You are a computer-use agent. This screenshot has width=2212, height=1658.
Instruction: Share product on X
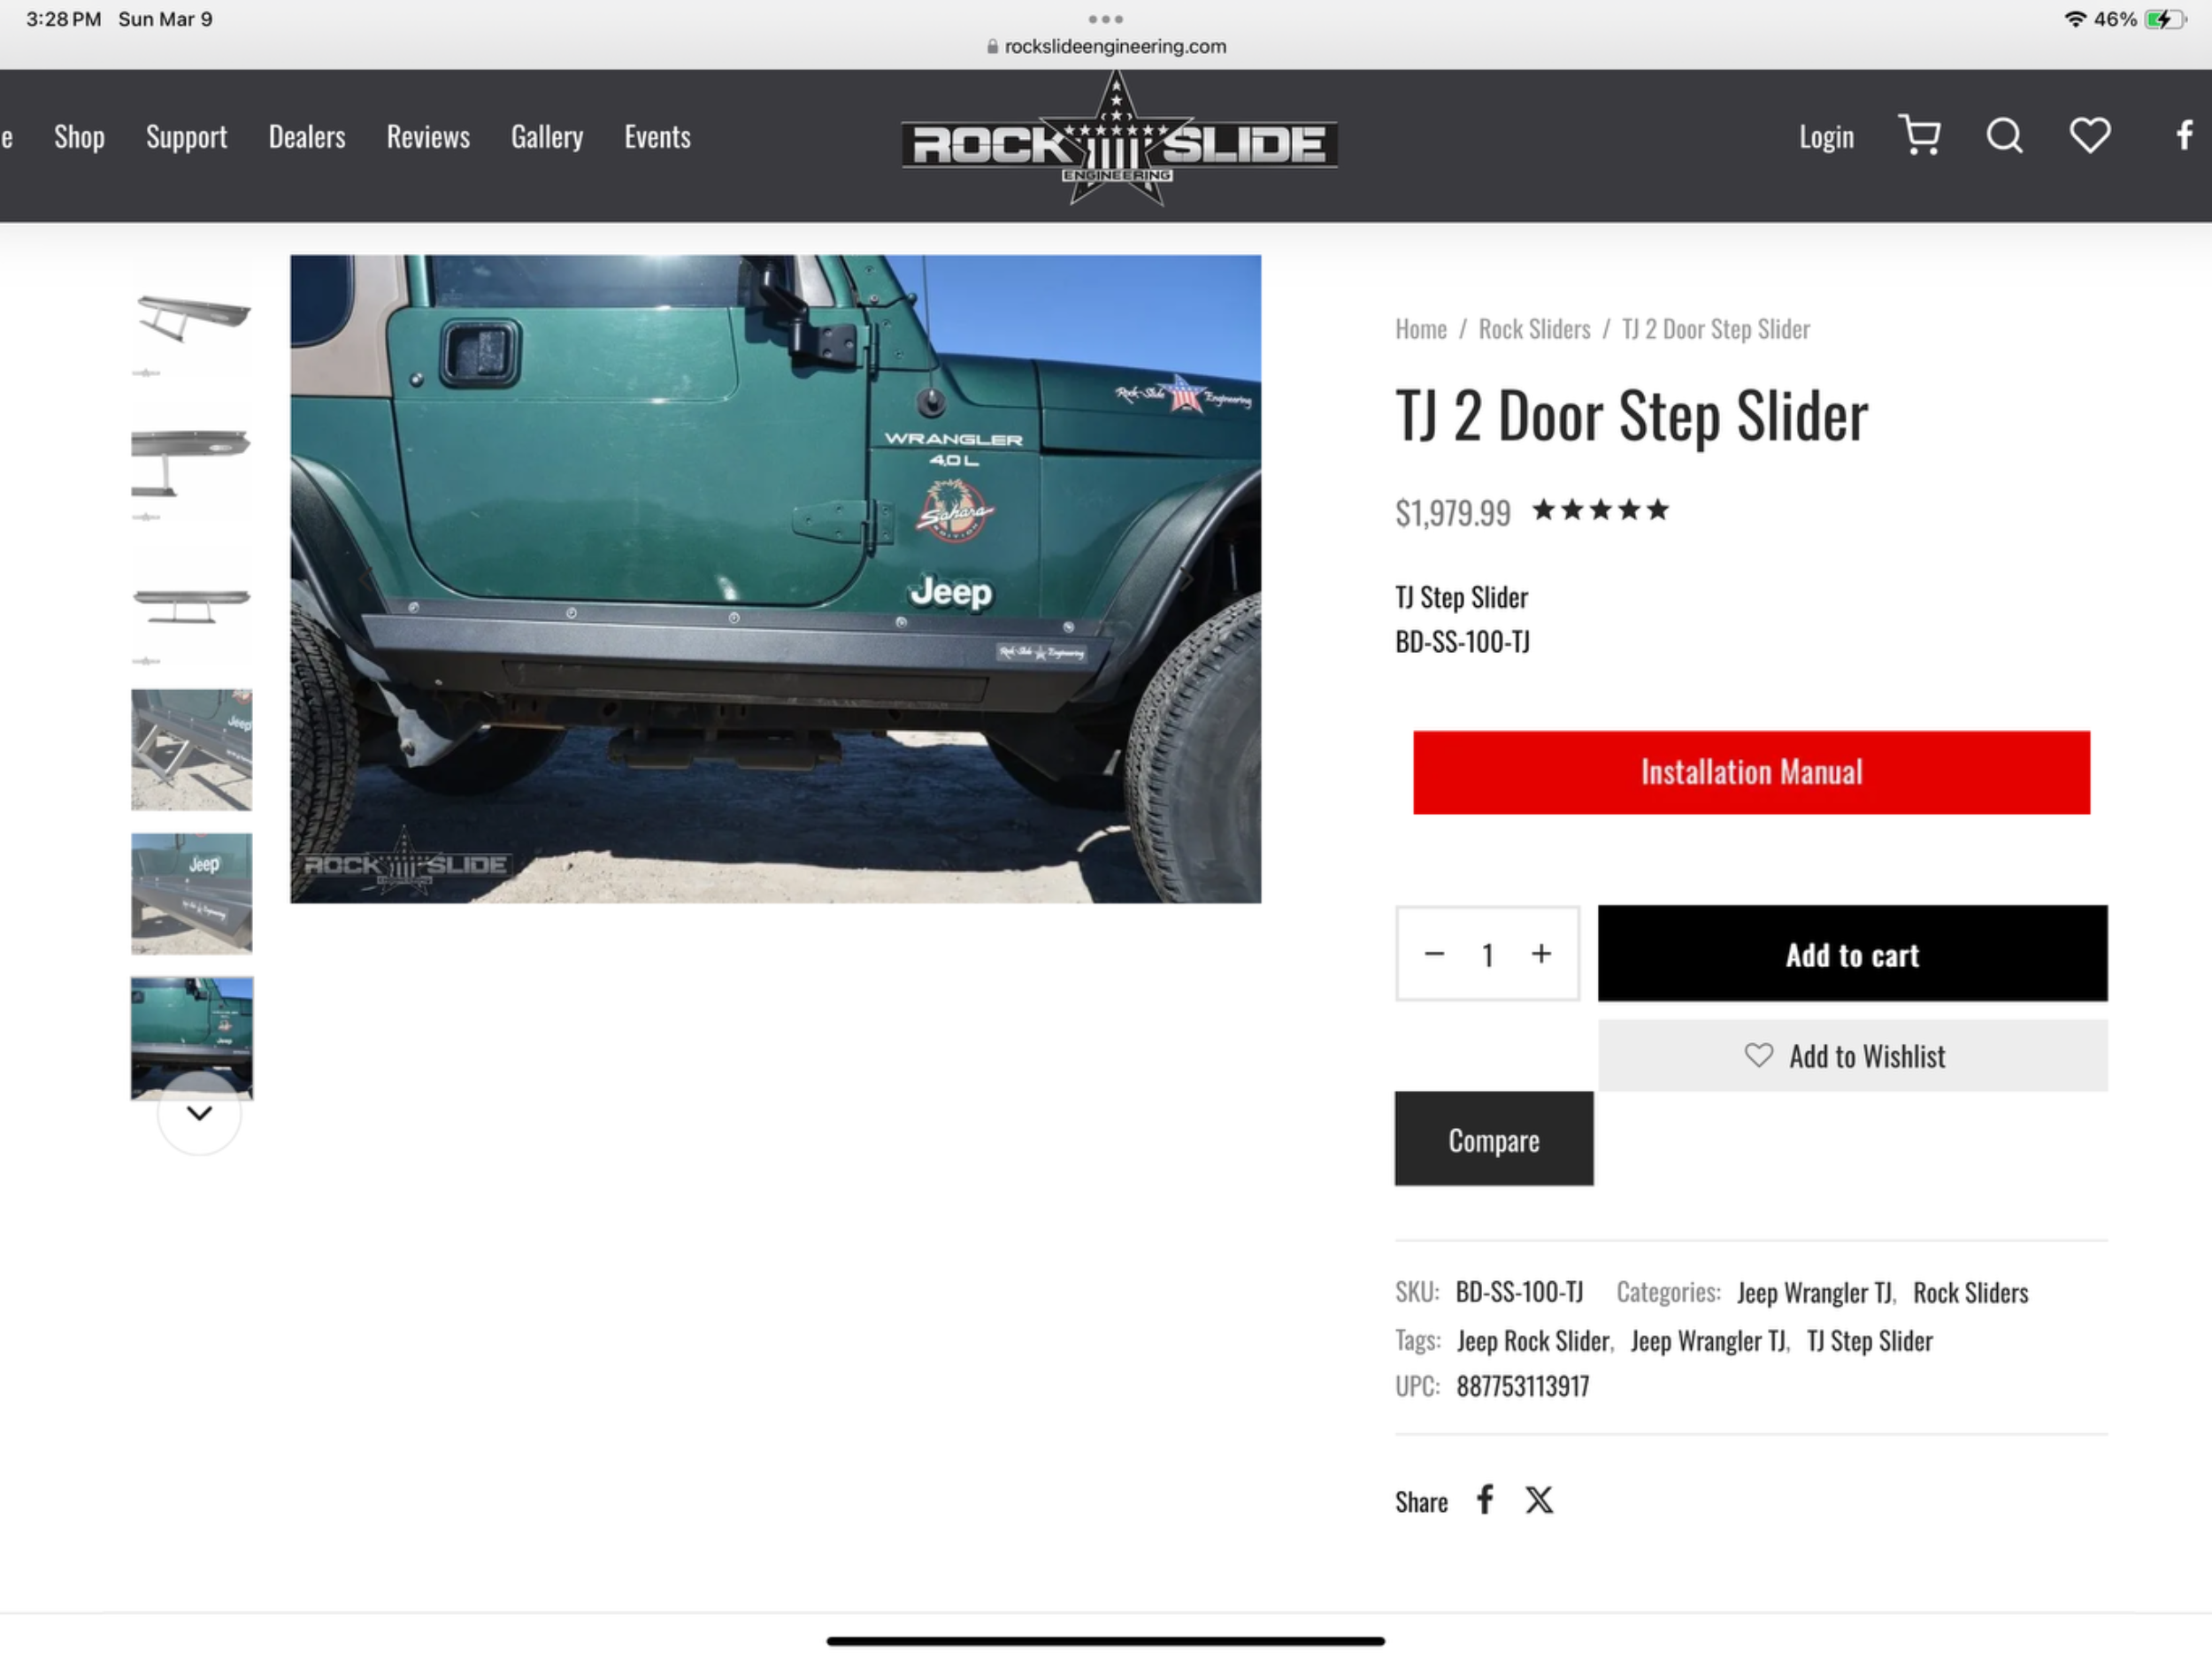[1539, 1499]
